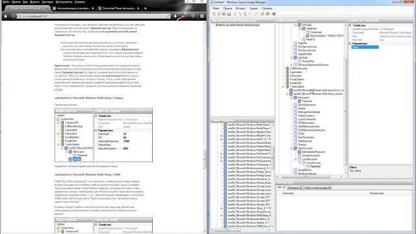Collapse the amd64 Microsoft-Windows-Shell-Setup node

[x=287, y=94]
